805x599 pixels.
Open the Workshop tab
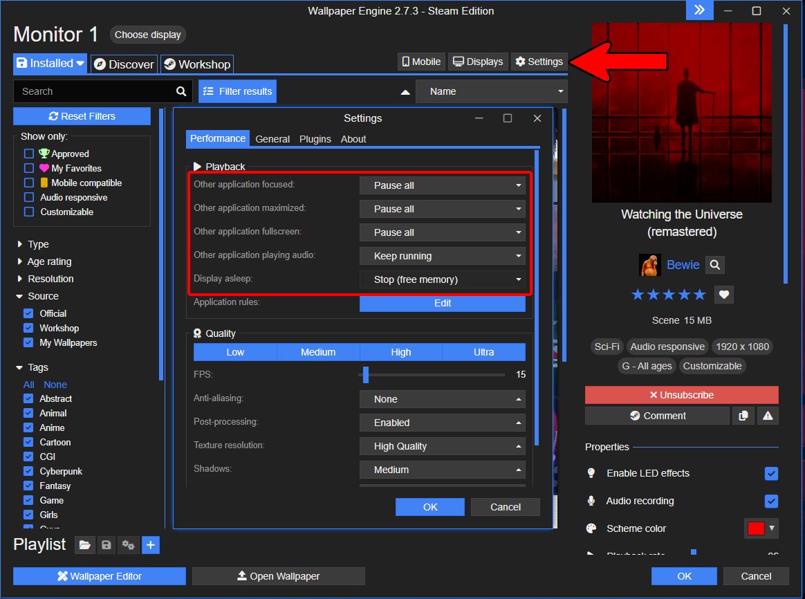(197, 64)
